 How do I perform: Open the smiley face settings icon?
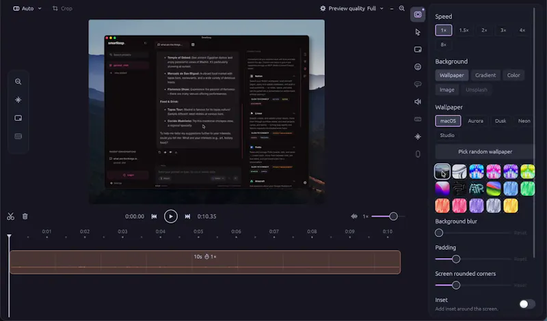[x=418, y=67]
